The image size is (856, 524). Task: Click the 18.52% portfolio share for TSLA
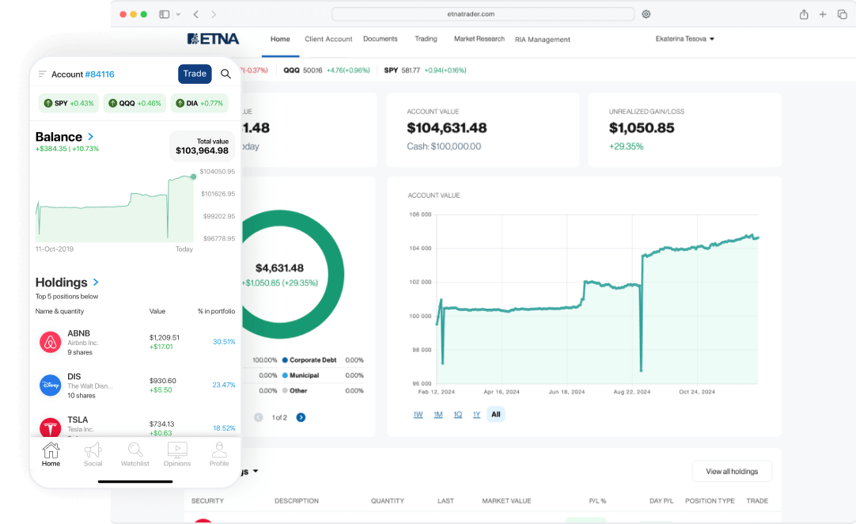point(225,428)
